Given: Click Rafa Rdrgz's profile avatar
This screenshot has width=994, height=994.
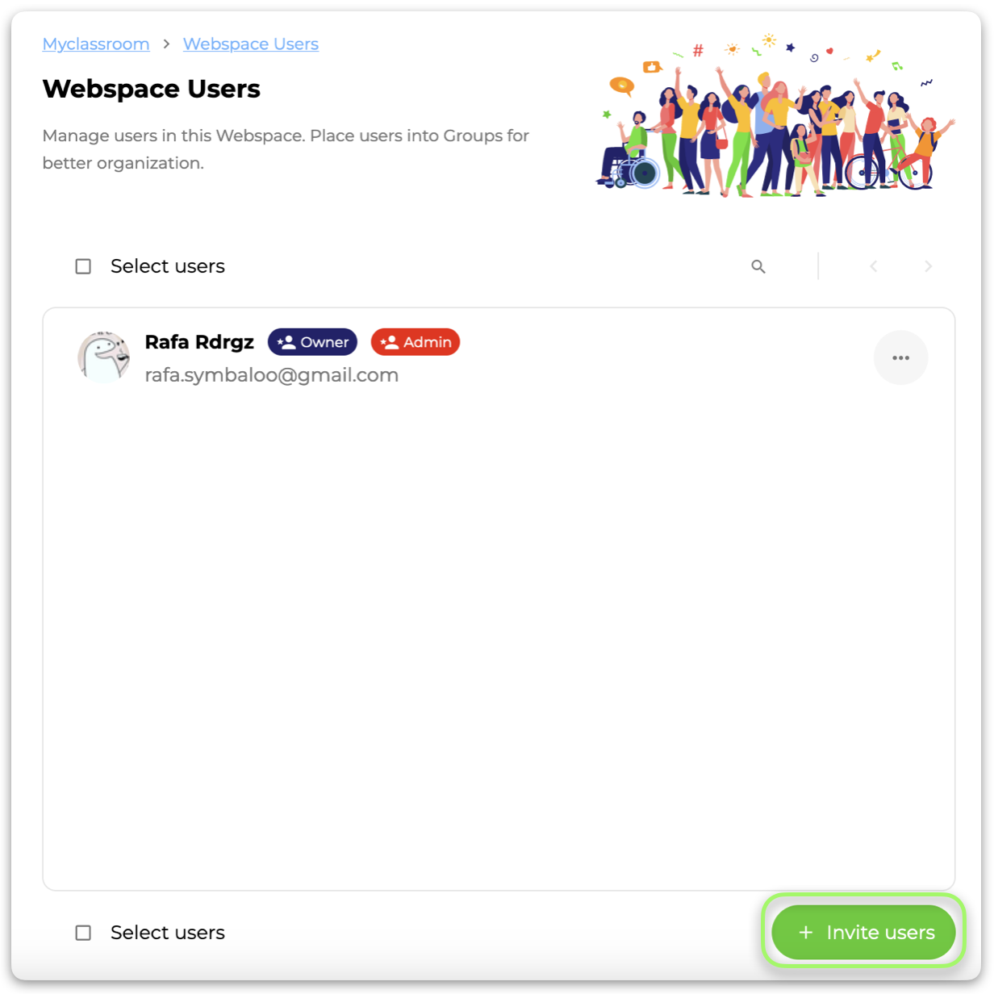Looking at the screenshot, I should (x=104, y=357).
